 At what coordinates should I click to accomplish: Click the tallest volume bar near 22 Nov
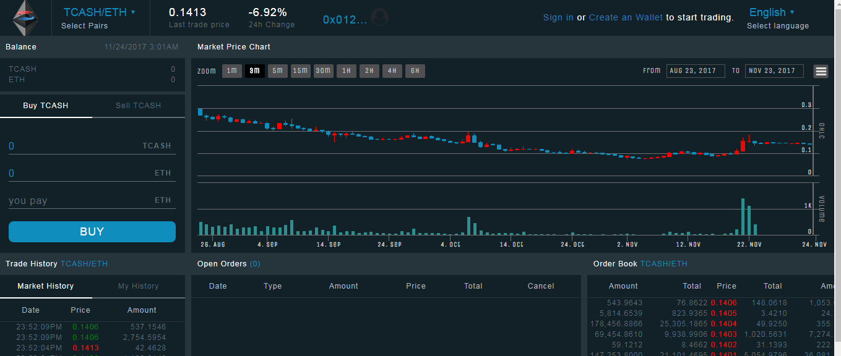(742, 217)
